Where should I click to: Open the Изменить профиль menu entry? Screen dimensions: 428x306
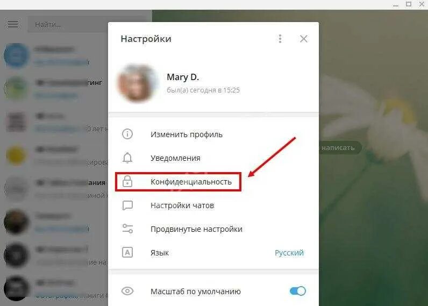(x=213, y=134)
